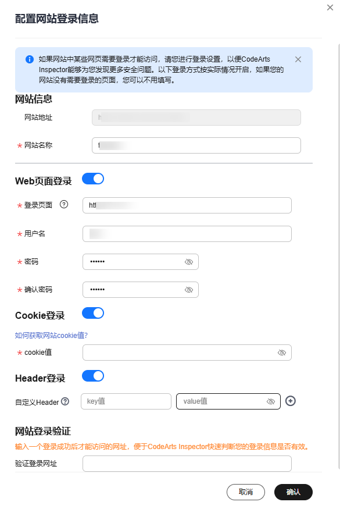340x509 pixels.
Task: Toggle visibility of cookie值 field
Action: coord(282,353)
